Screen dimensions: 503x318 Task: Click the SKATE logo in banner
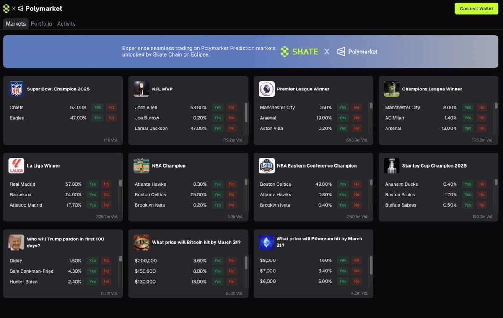[x=299, y=52]
